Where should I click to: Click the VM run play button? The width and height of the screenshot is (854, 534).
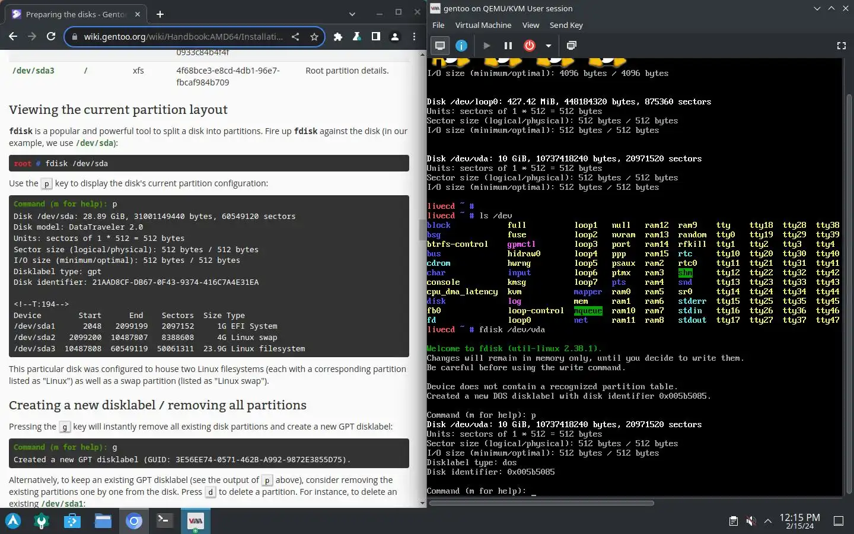point(487,46)
